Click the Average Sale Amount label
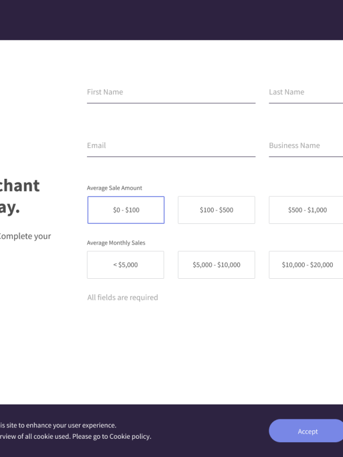This screenshot has width=343, height=457. (114, 188)
